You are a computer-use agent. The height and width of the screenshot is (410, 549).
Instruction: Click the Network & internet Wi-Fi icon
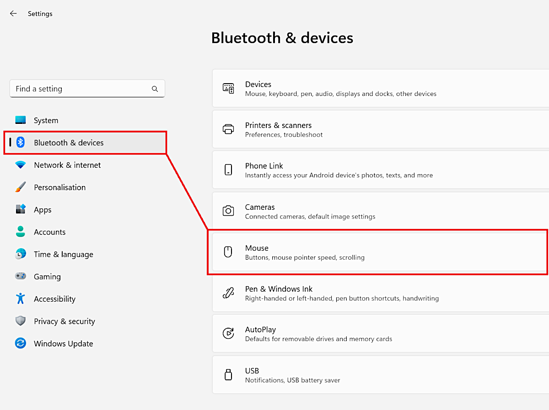(x=21, y=165)
